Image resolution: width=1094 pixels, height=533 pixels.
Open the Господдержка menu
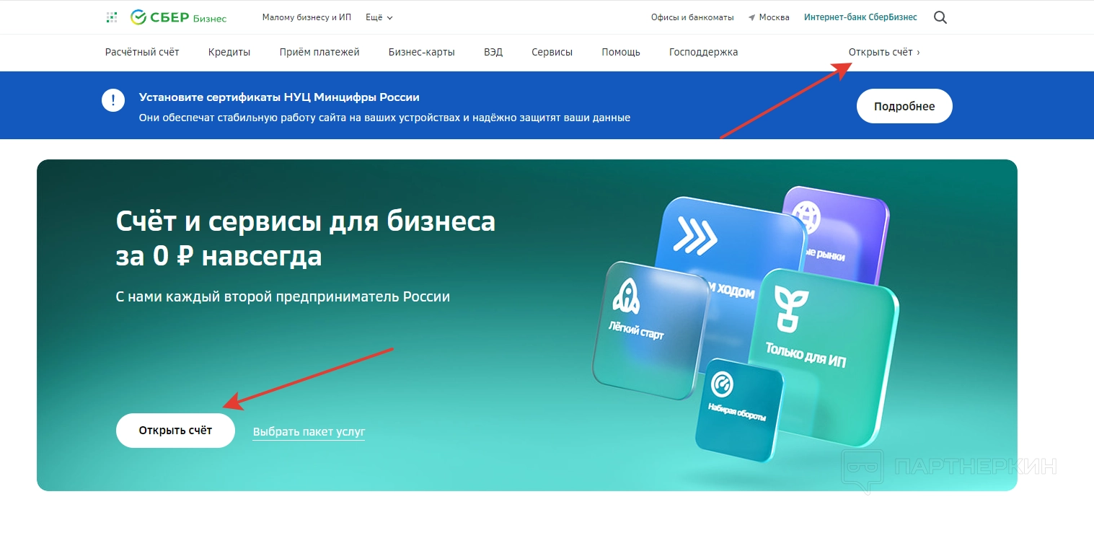point(704,52)
